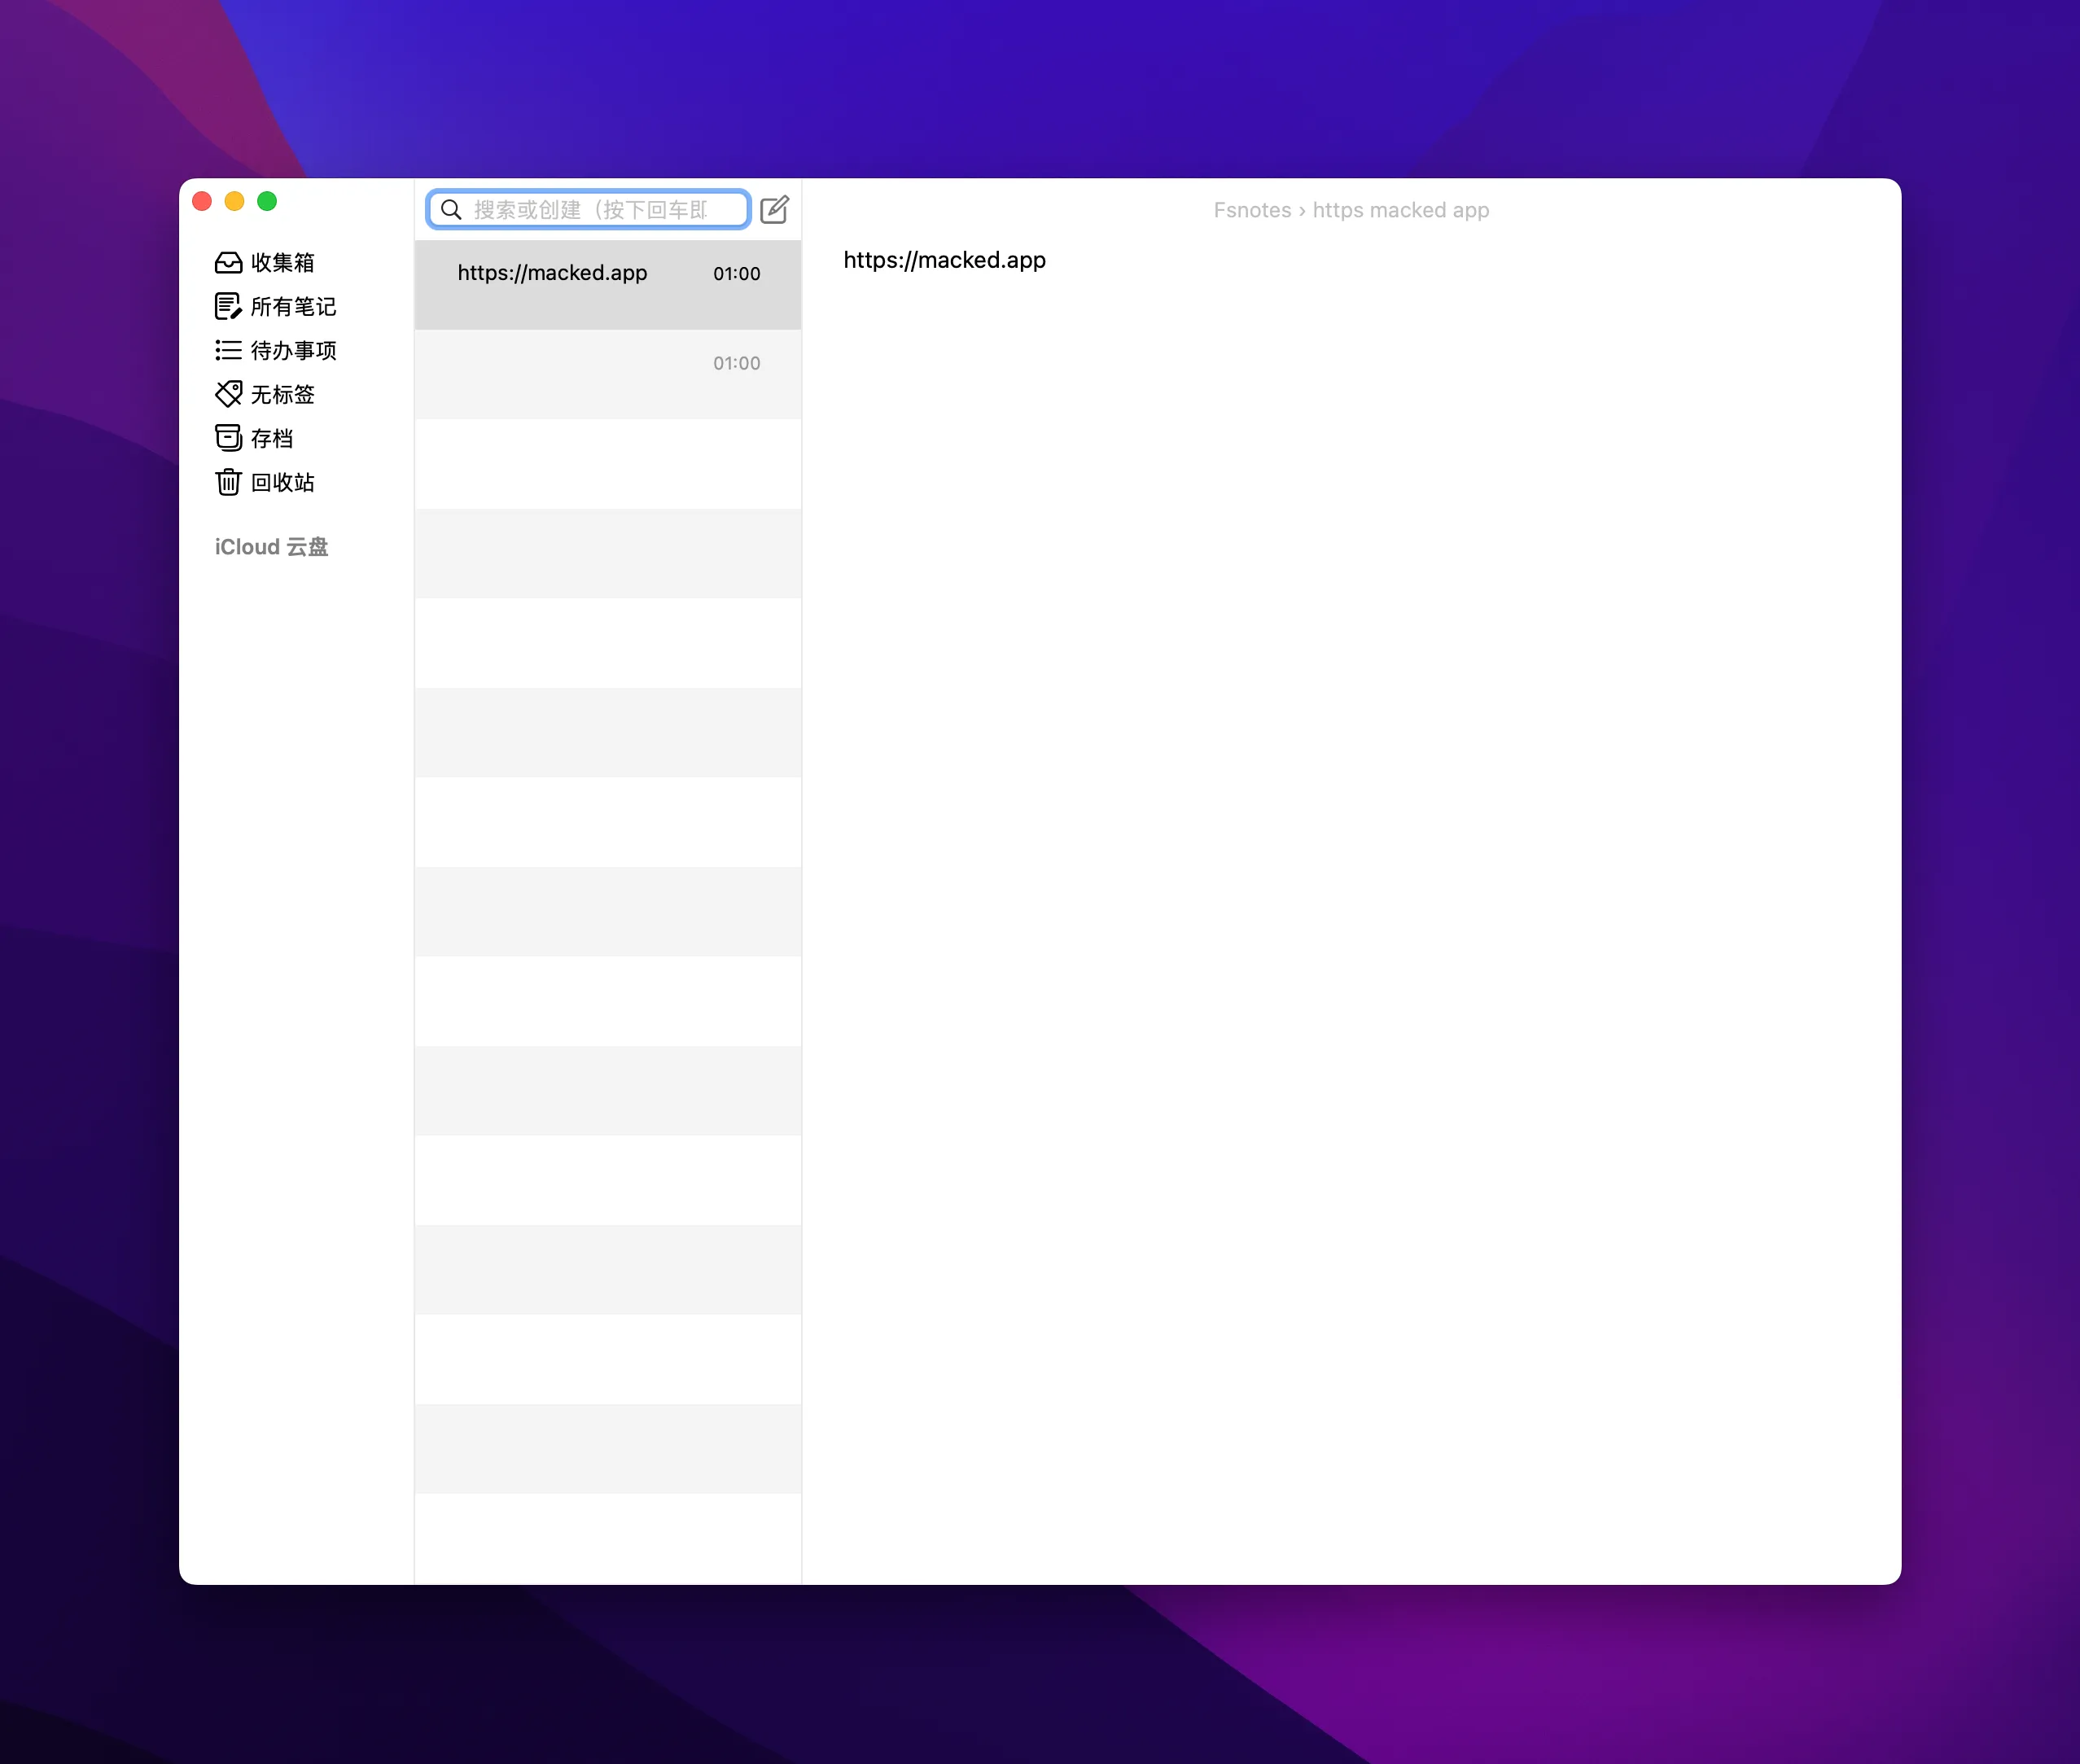This screenshot has width=2080, height=1764.
Task: Click the new note compose icon
Action: (x=774, y=209)
